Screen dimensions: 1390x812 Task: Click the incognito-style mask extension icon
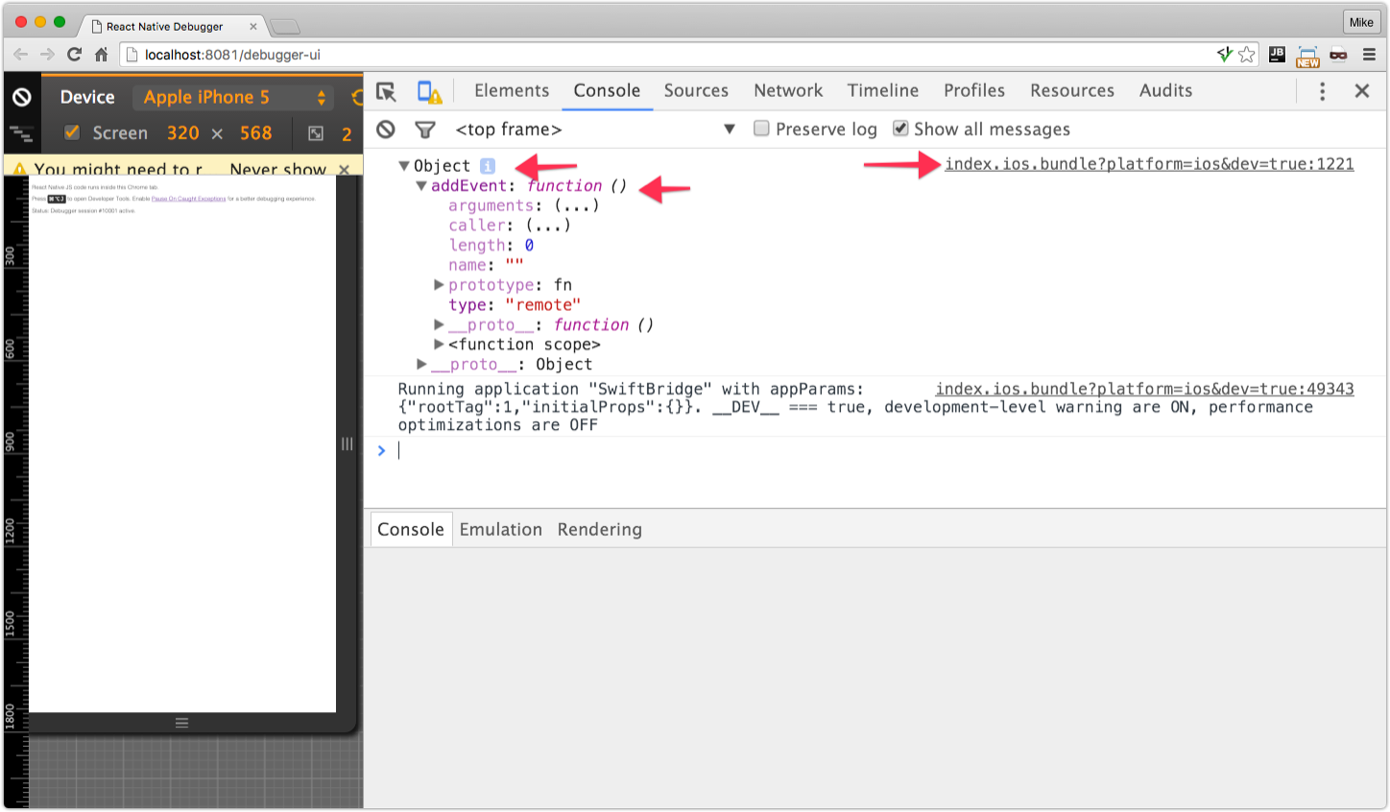[1338, 55]
